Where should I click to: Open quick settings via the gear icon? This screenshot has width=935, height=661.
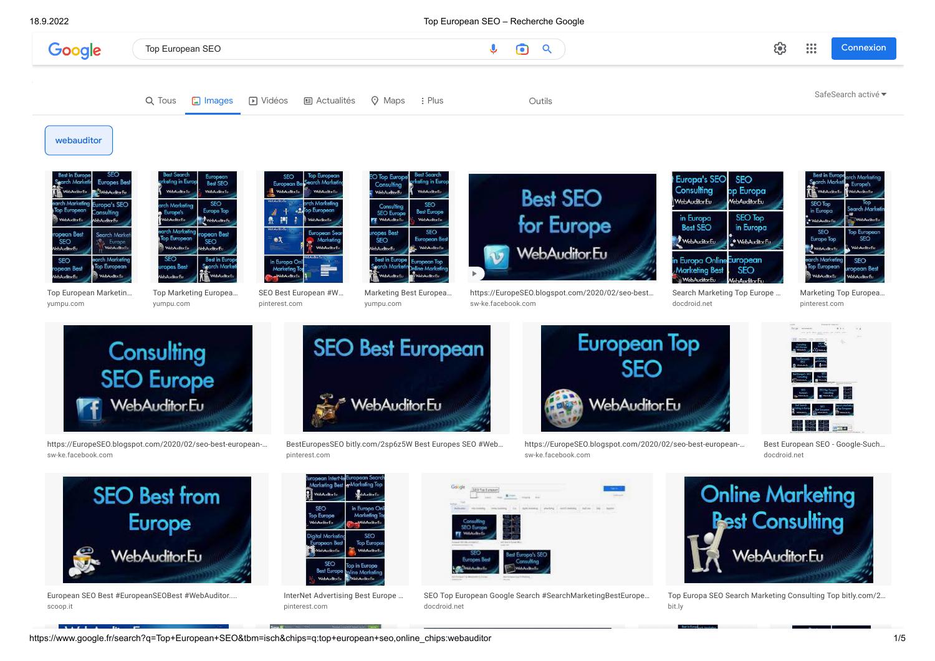[780, 48]
